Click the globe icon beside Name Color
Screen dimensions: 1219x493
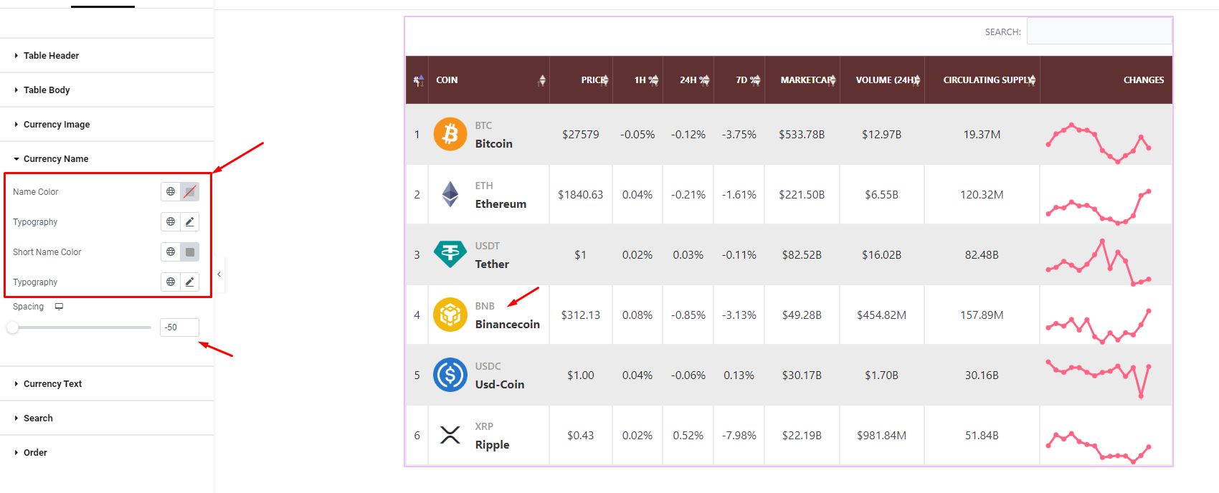(x=170, y=191)
